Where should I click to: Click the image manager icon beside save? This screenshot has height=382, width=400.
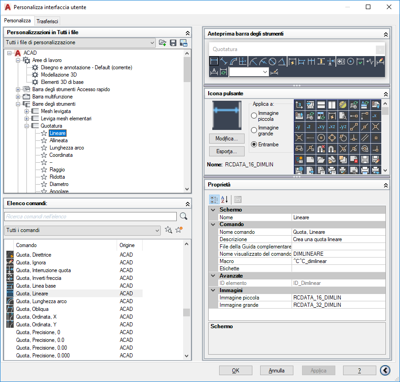[x=184, y=42]
